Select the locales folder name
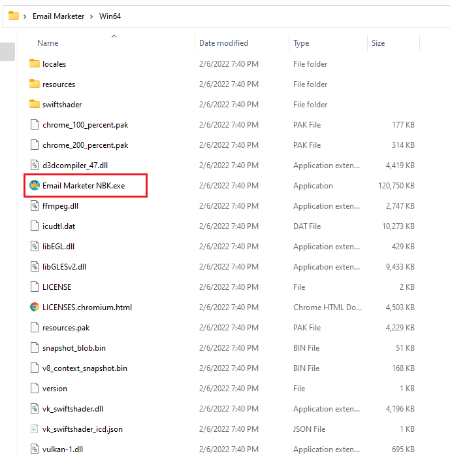 [54, 64]
